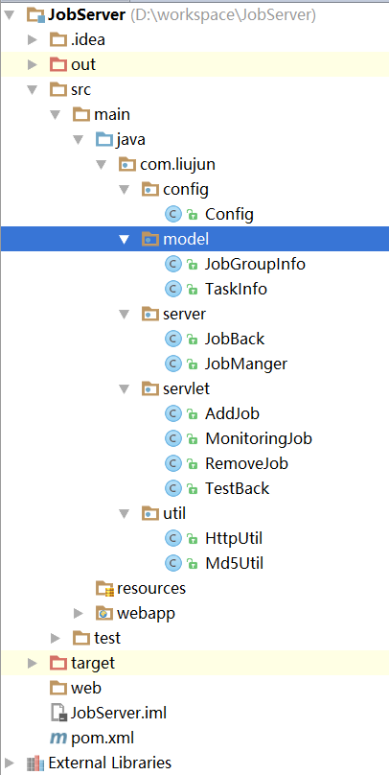Select the JobServer.iml file name

(119, 714)
